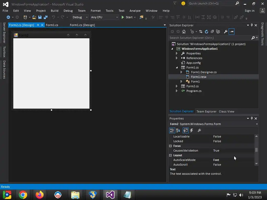Click the Search Solution Explorer magnifier icon

point(253,38)
